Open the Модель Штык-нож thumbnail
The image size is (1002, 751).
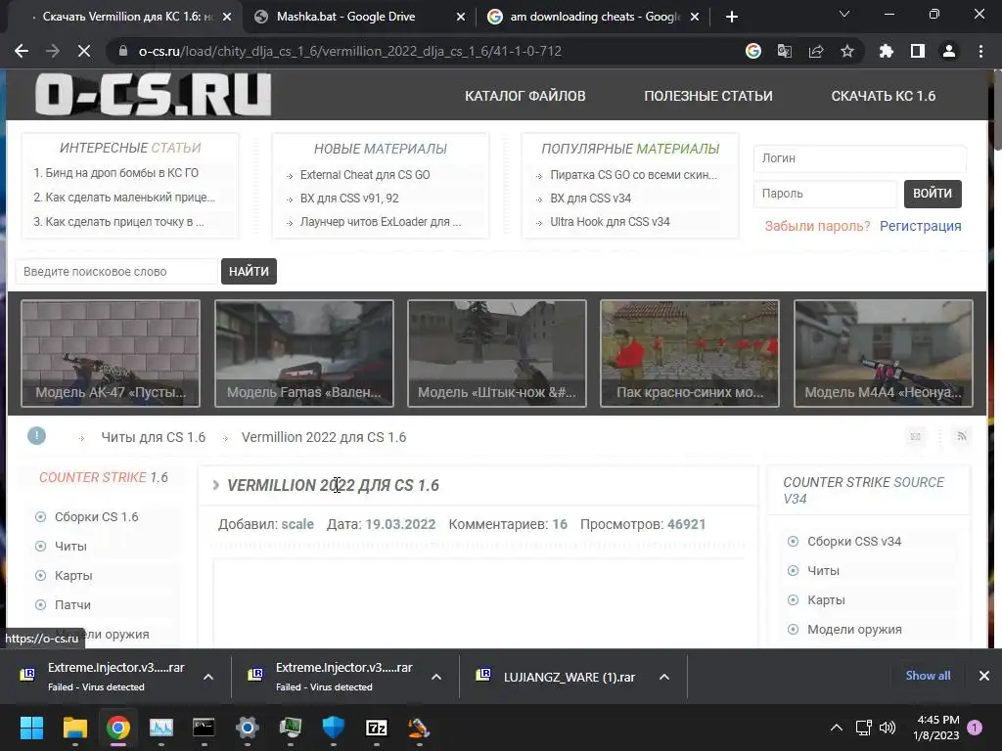click(496, 353)
